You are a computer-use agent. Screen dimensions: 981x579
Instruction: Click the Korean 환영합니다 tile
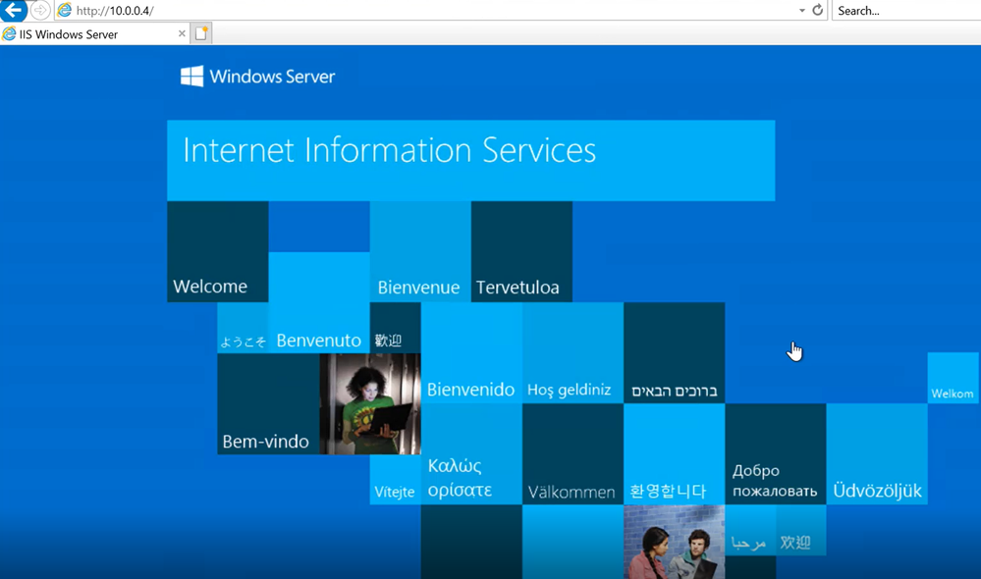pos(675,454)
